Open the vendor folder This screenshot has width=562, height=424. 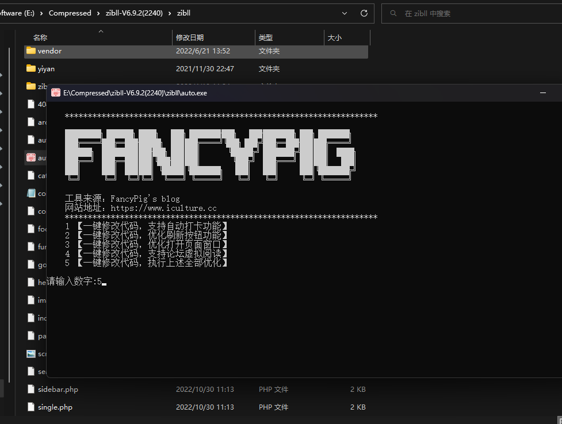click(49, 51)
